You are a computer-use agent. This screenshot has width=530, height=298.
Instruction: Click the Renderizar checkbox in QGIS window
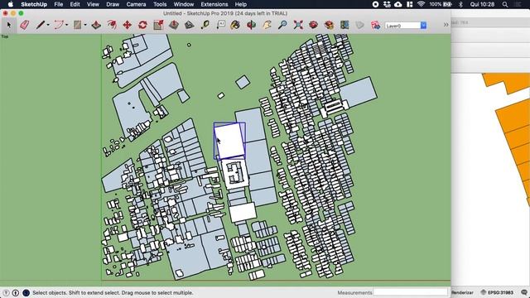point(462,292)
